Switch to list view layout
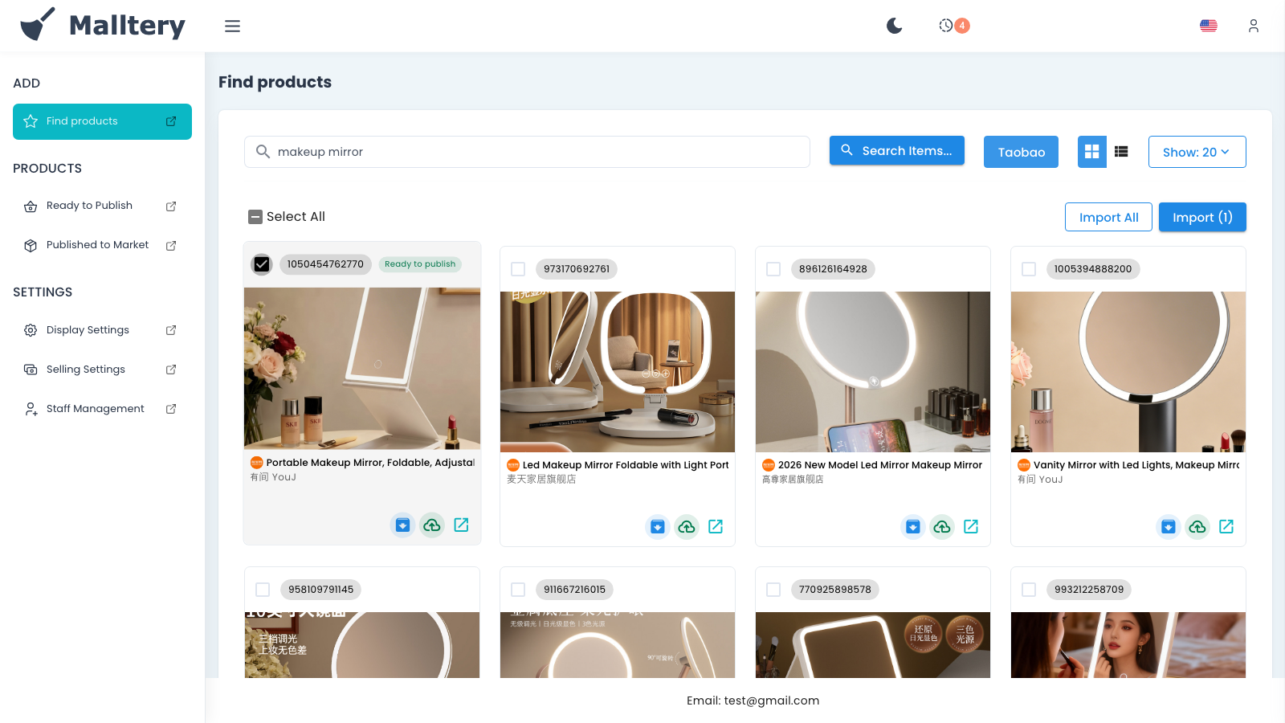The height and width of the screenshot is (723, 1285). pos(1121,152)
